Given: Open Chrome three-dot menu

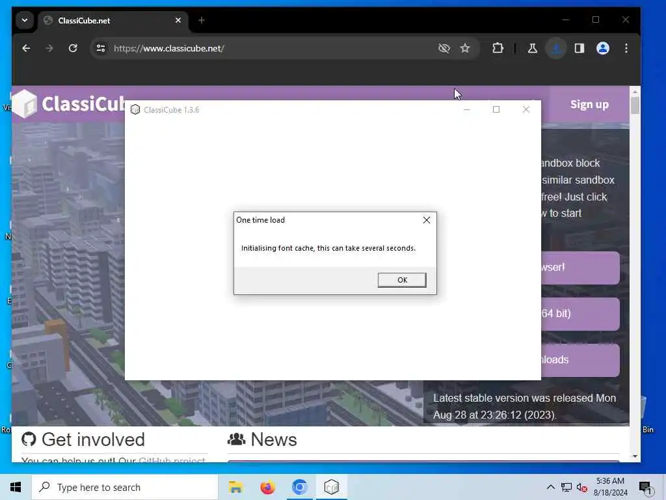Looking at the screenshot, I should (x=626, y=48).
